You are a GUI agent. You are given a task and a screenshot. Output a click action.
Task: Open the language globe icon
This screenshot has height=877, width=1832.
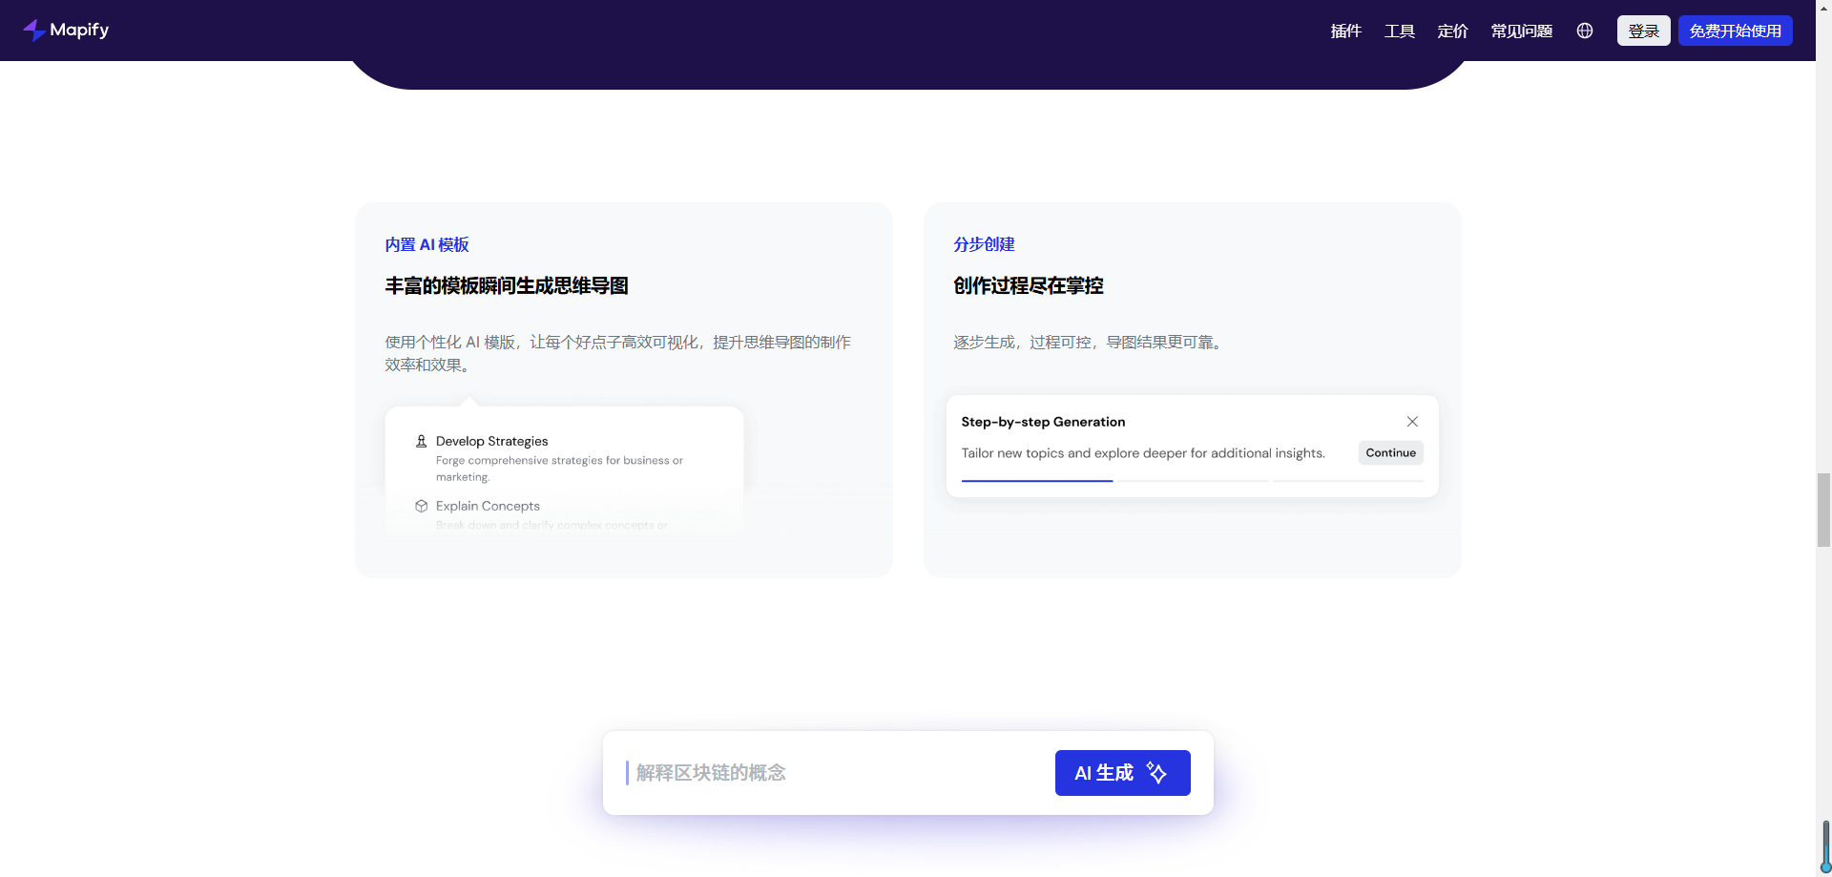click(x=1585, y=31)
